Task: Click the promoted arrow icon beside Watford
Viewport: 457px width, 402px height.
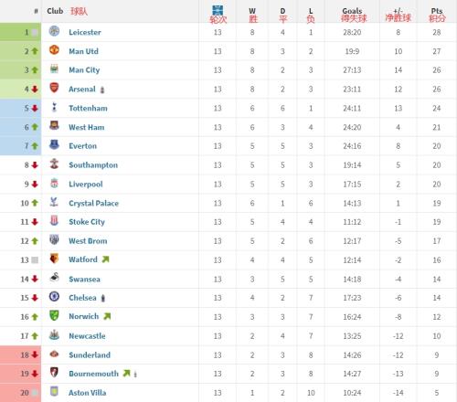Action: (105, 259)
